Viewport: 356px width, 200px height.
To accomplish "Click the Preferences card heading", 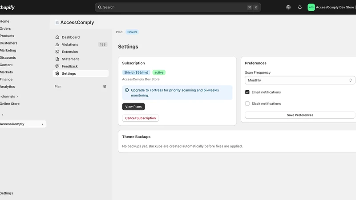I will tap(255, 63).
